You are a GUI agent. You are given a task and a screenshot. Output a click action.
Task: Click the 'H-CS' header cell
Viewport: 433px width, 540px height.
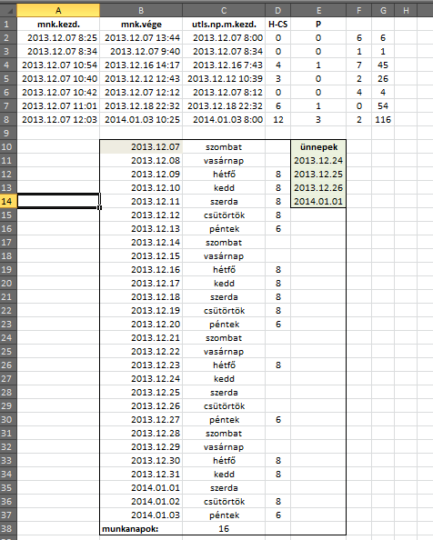click(278, 25)
